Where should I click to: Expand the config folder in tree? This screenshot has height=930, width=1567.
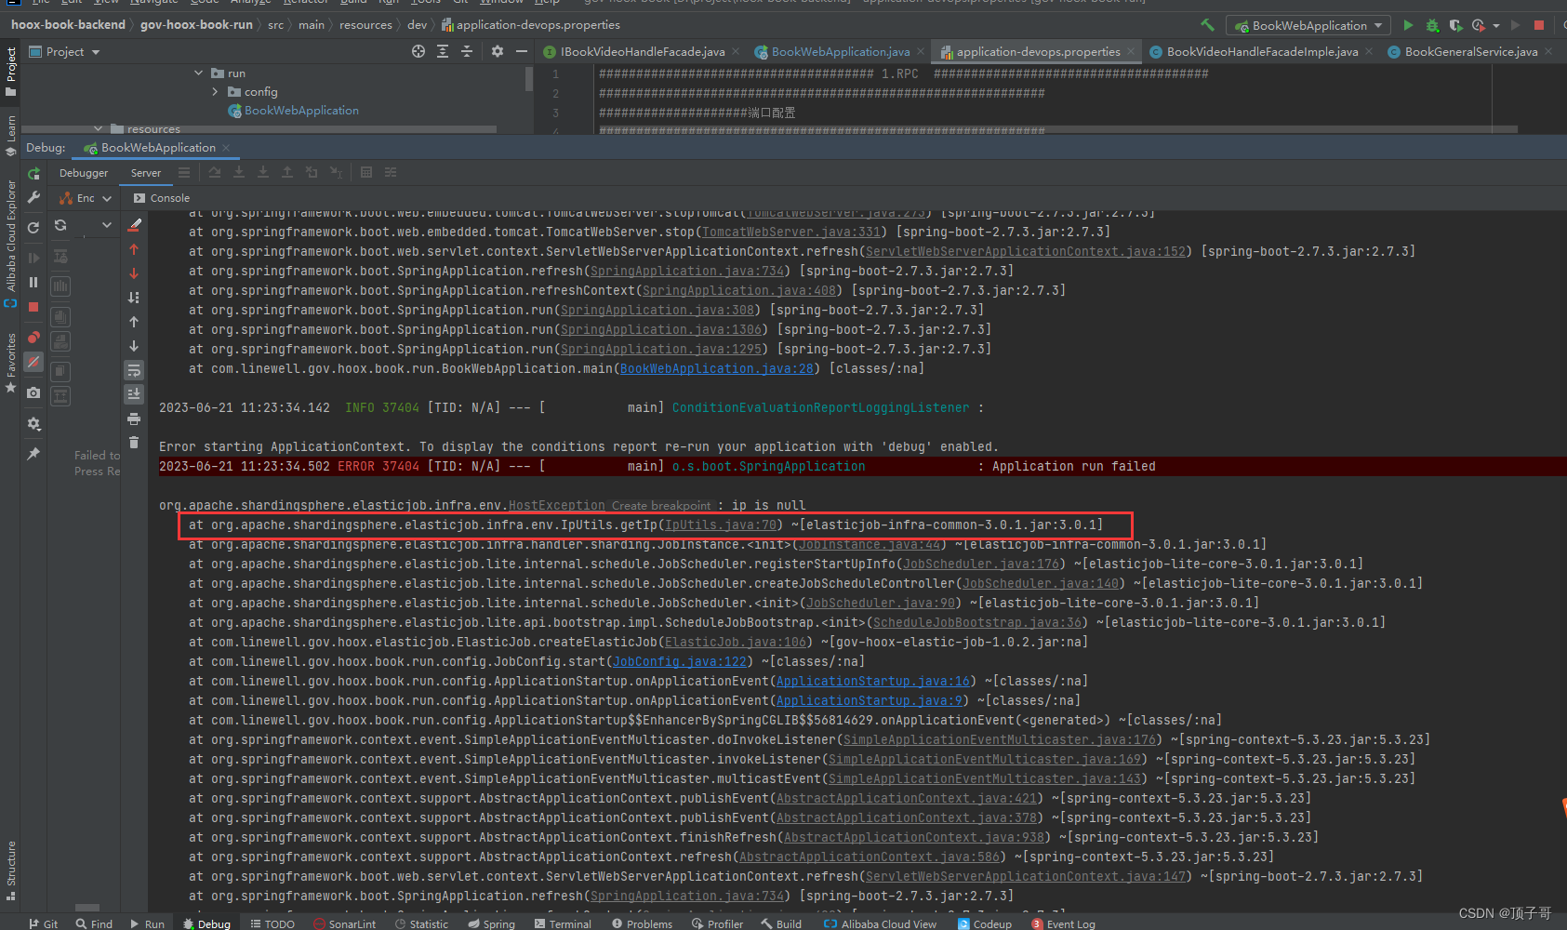tap(215, 91)
